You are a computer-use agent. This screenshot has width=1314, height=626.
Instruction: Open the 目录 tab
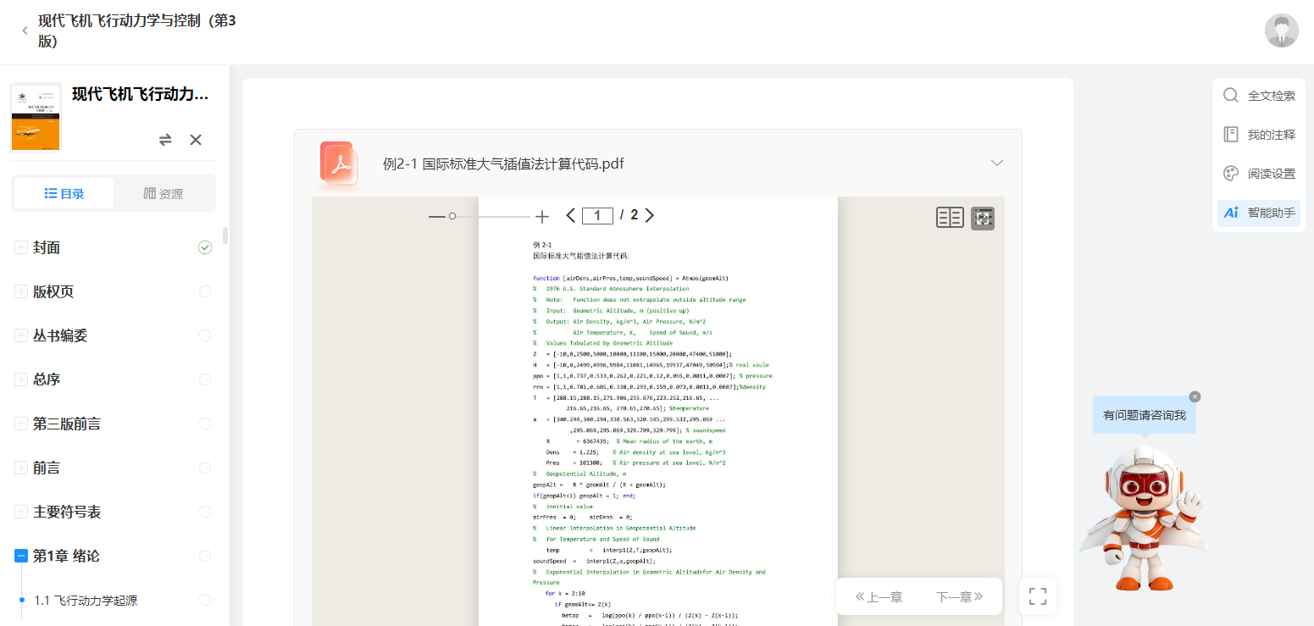tap(64, 192)
